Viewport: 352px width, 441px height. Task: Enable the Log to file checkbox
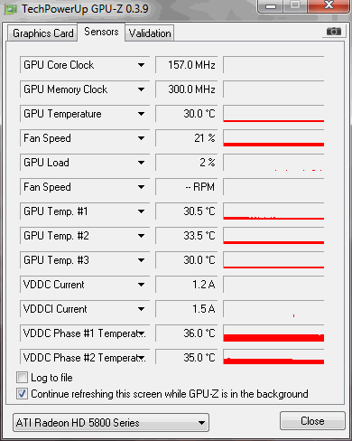[22, 378]
